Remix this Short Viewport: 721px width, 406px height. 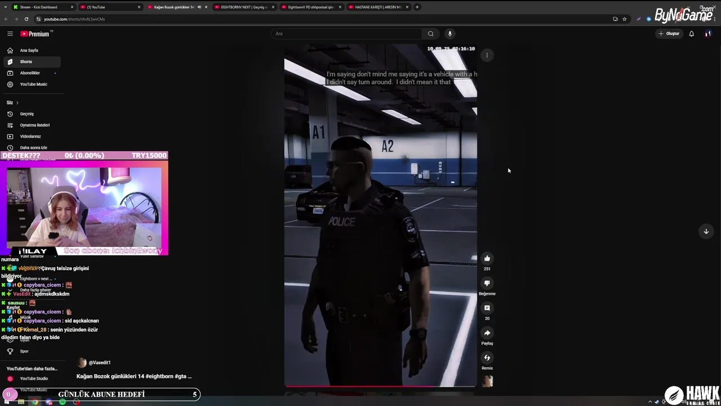coord(487,358)
